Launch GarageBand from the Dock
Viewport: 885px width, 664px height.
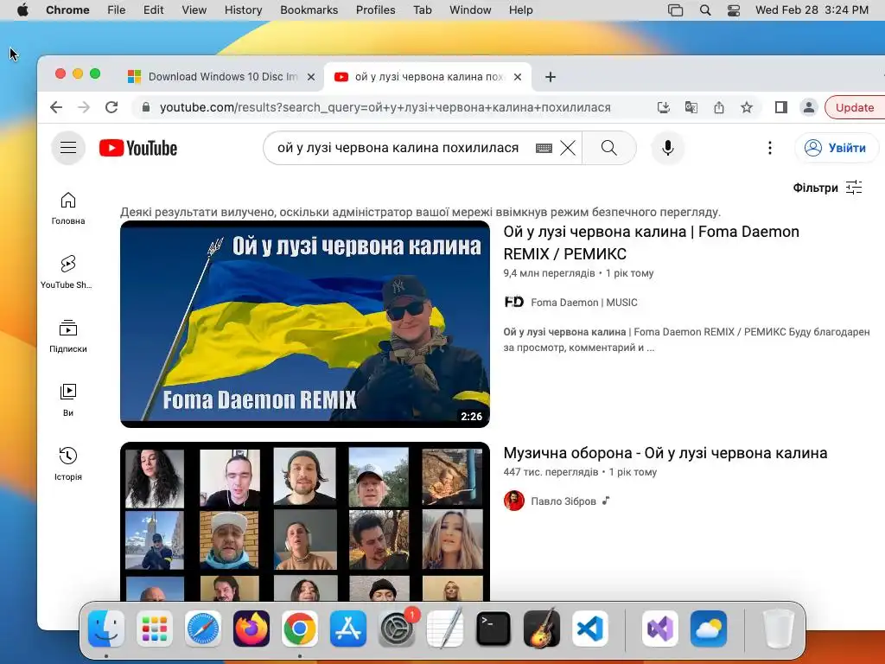click(541, 629)
